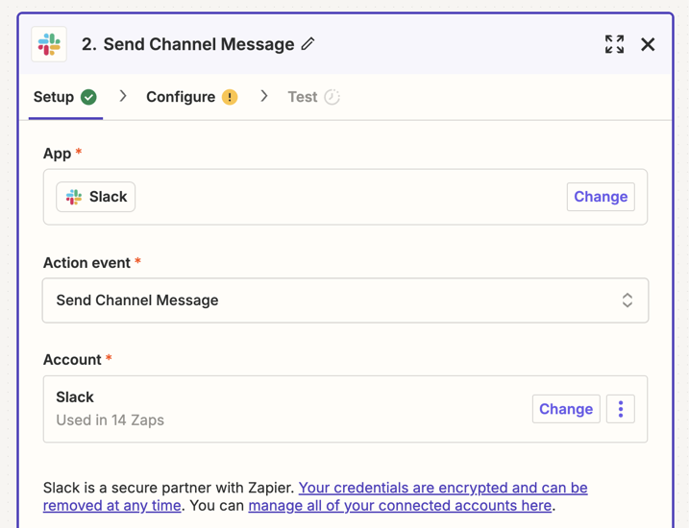Close the Send Channel Message panel
This screenshot has height=528, width=689.
648,44
